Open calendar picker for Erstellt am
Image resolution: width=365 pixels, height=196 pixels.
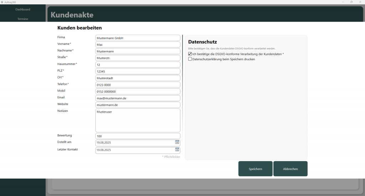[x=177, y=143]
